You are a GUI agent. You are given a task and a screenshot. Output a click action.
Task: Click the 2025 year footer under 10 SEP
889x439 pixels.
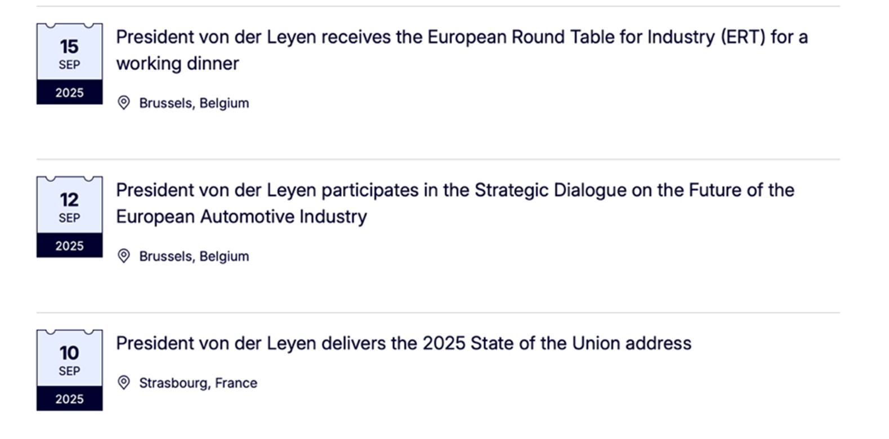point(69,399)
